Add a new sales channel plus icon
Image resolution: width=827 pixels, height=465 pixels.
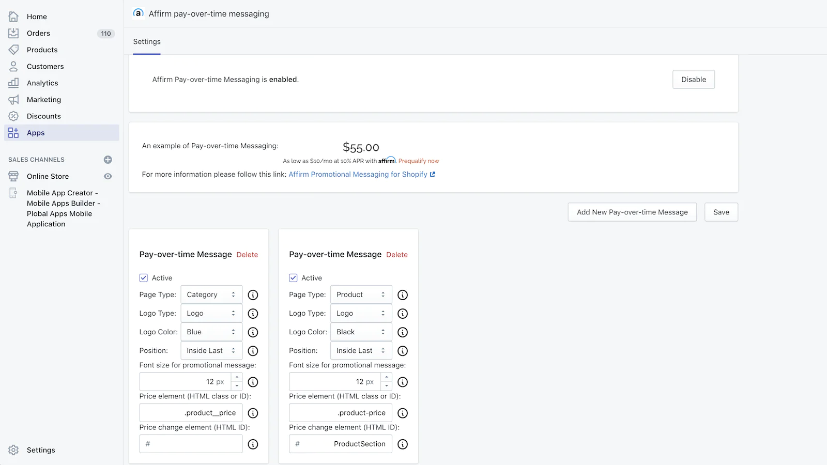(x=108, y=160)
